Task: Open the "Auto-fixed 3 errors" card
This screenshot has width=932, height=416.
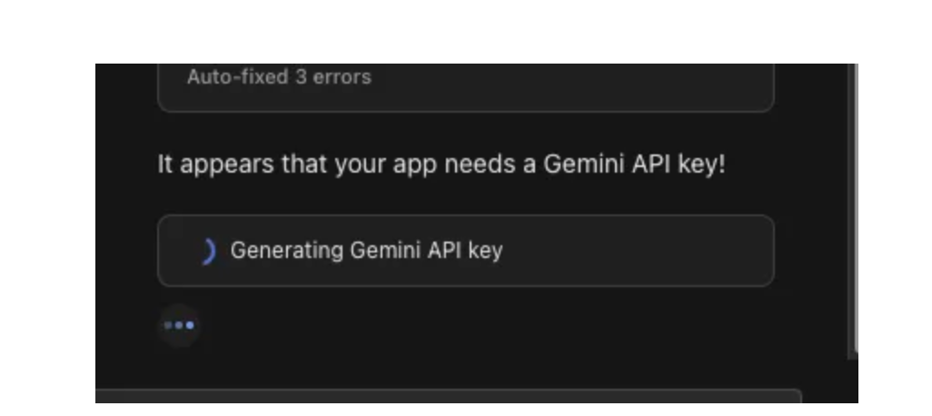Action: [x=466, y=87]
